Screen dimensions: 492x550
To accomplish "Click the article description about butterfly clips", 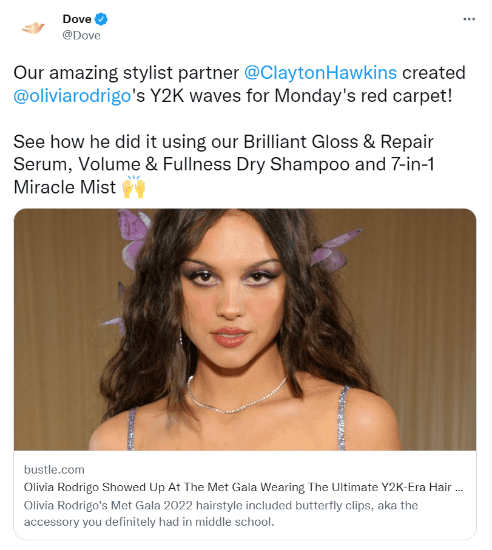I will 221,513.
